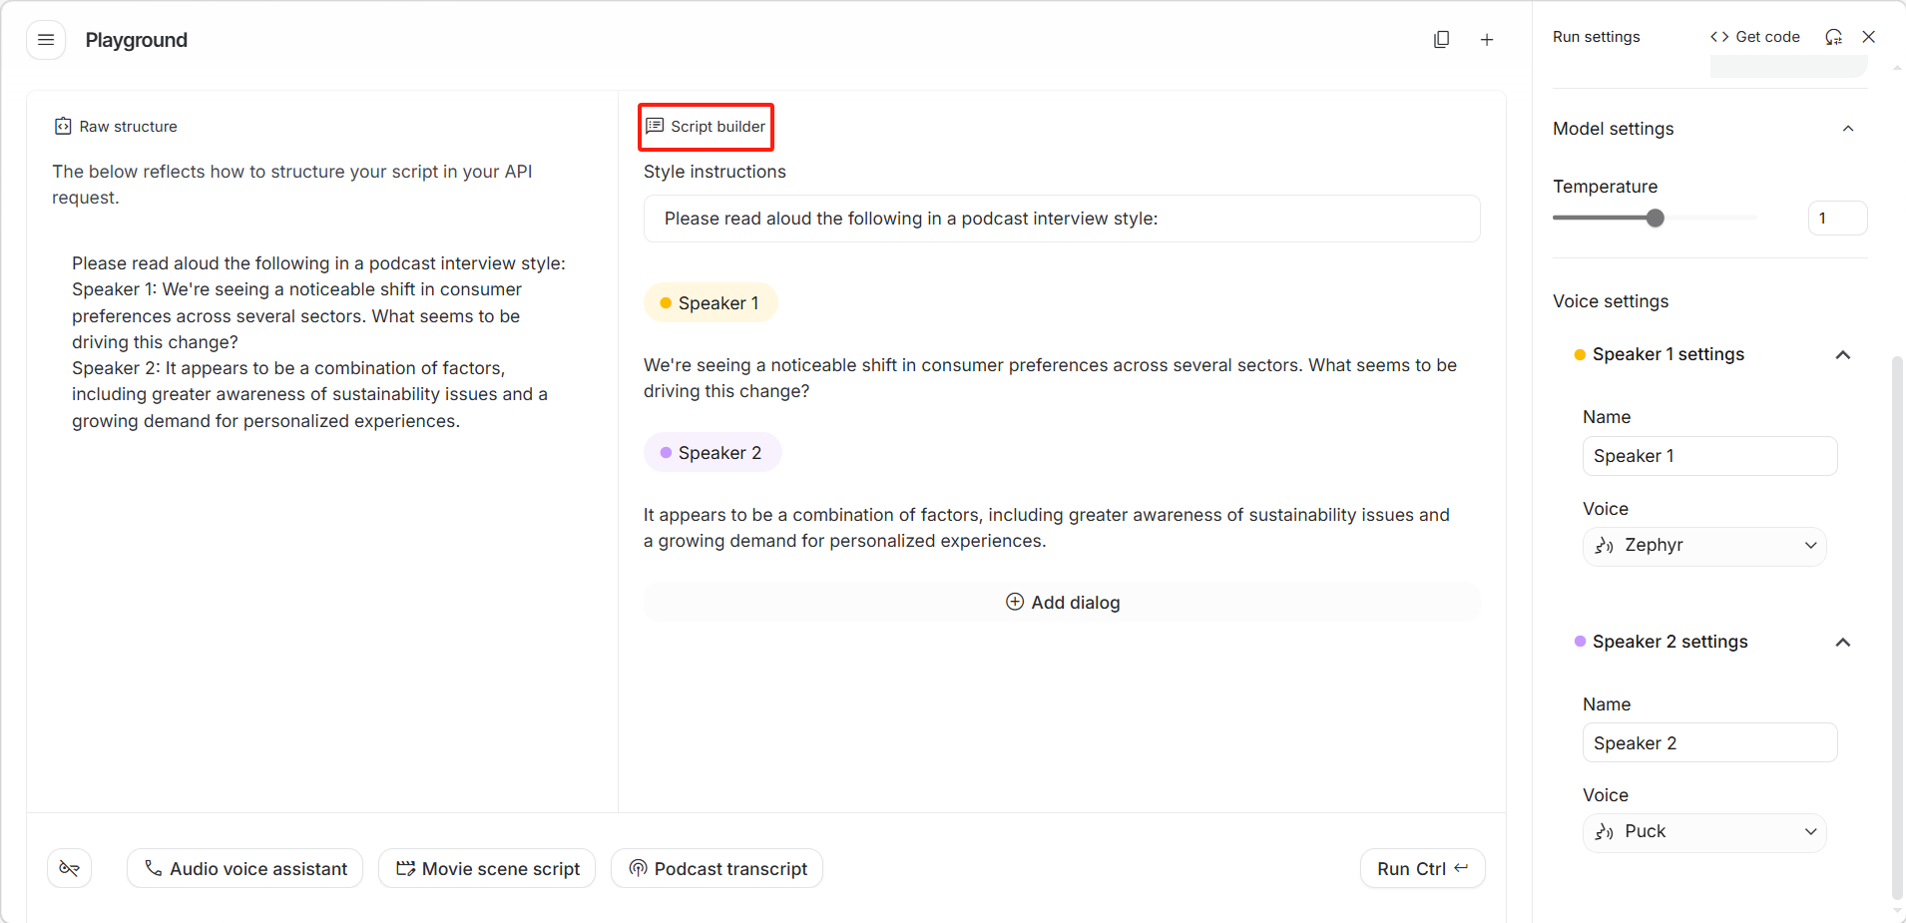Screen dimensions: 1906x923
Task: Select the Speaker 2 dialog chip
Action: (713, 453)
